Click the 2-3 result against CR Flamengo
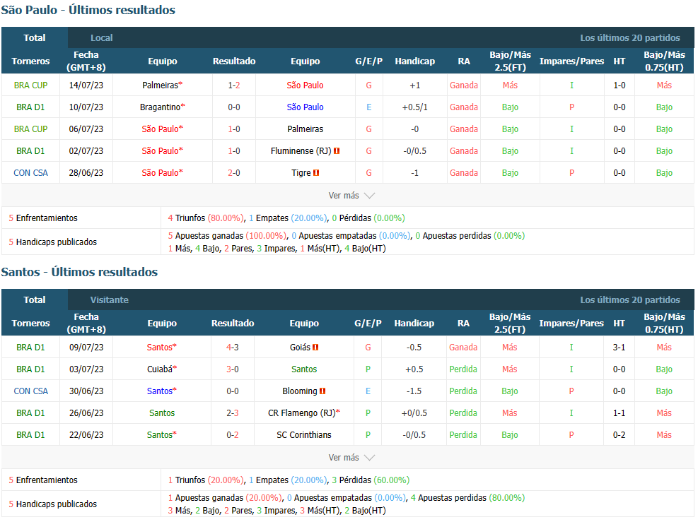The image size is (698, 522). click(233, 413)
